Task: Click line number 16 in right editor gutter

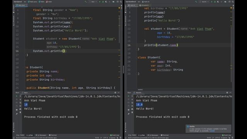Action: coord(129,45)
